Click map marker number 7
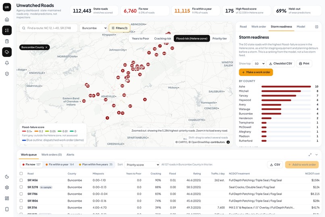This screenshot has height=217, width=325. tap(160, 46)
